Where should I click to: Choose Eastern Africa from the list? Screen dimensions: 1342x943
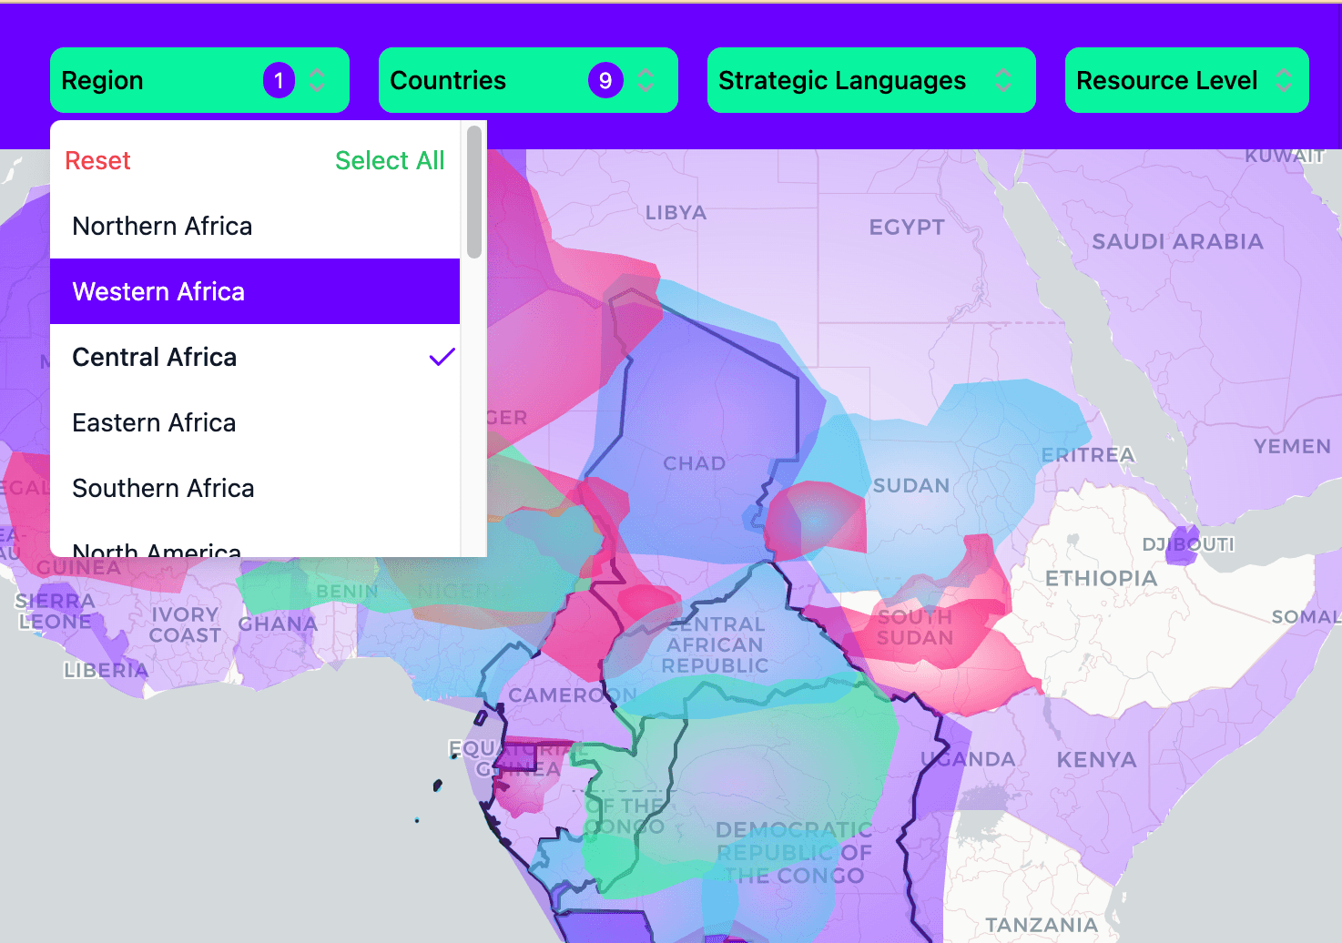tap(155, 422)
